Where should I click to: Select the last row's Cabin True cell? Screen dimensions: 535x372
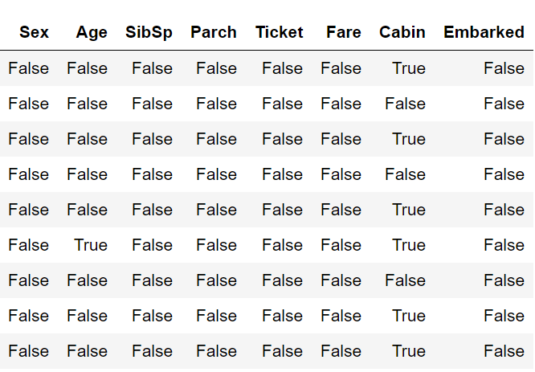click(x=409, y=351)
